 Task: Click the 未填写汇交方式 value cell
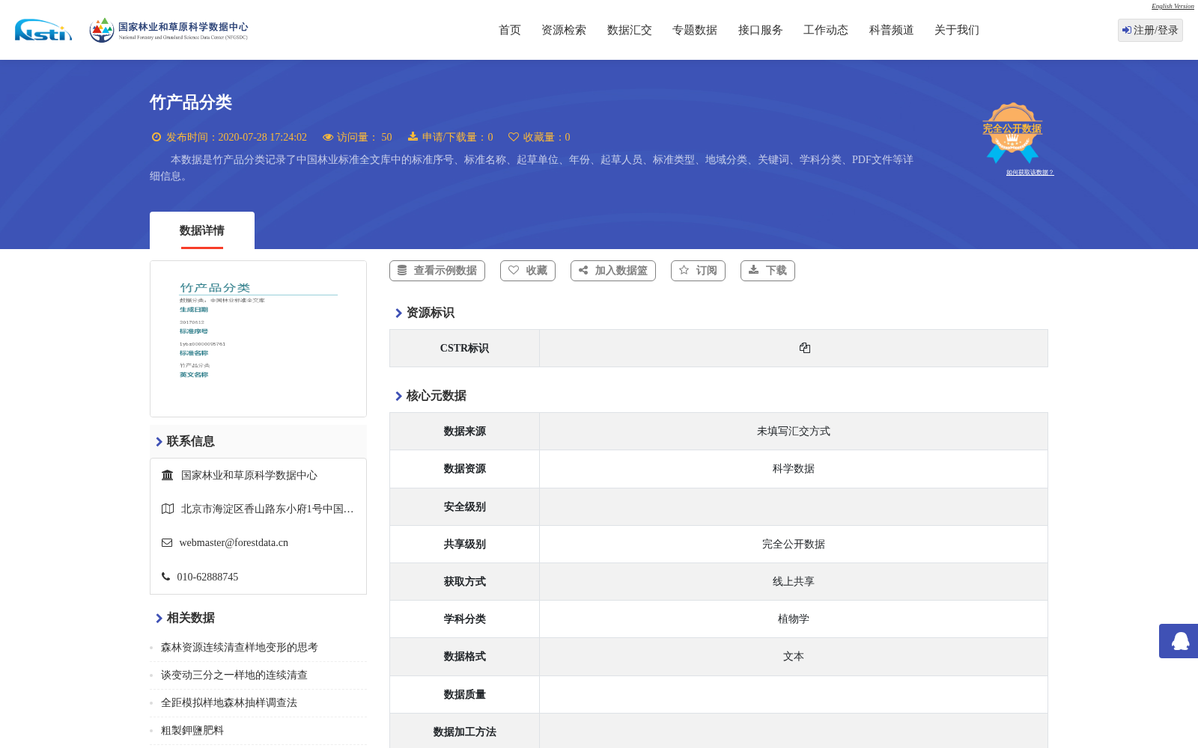click(794, 432)
